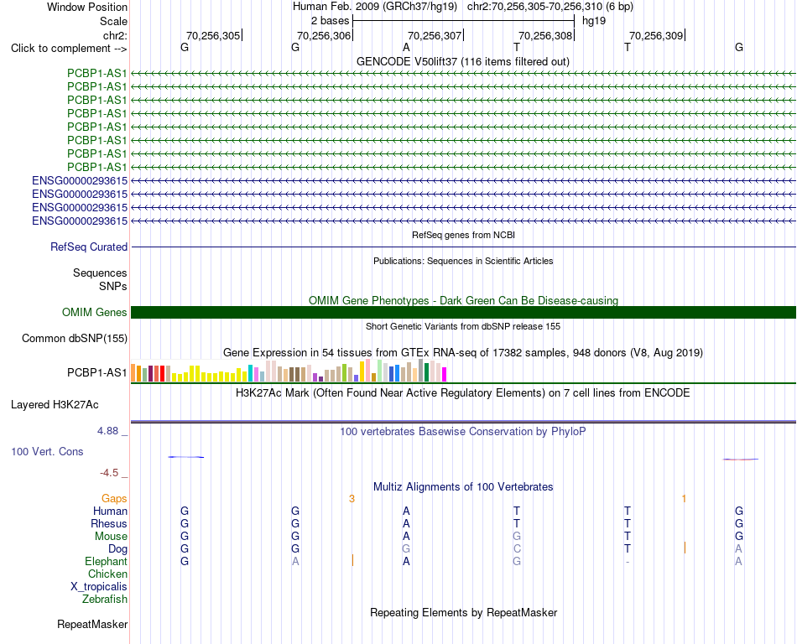
Task: Click the PCBP1-AS1 label beside GTEx bars
Action: tap(96, 373)
